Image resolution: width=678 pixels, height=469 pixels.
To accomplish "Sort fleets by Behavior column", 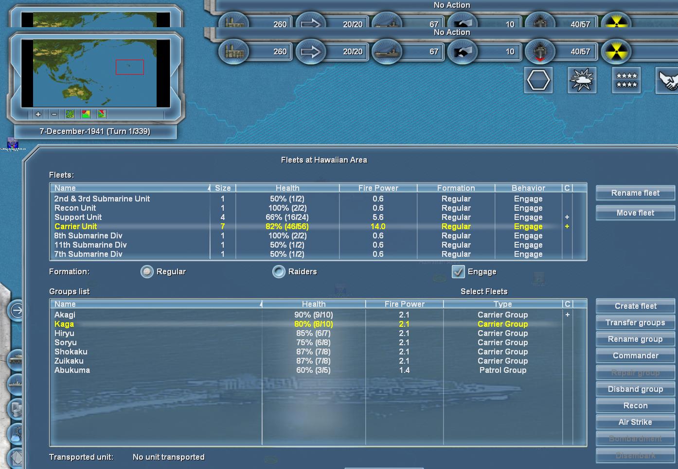I will point(528,188).
